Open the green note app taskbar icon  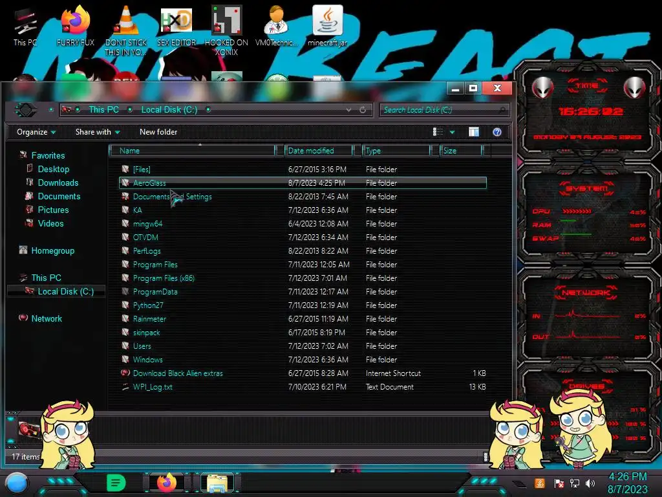(116, 483)
